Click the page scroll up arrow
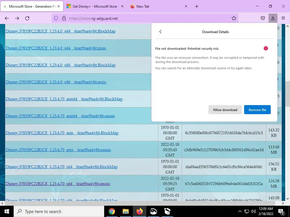Viewport: 290px width, 217px height. [288, 26]
